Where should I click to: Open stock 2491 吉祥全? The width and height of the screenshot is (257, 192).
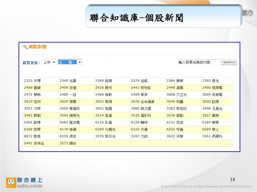(x=34, y=143)
